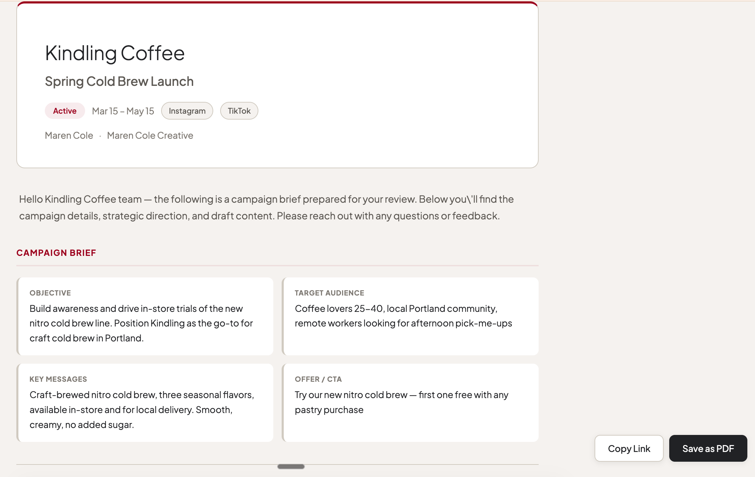
Task: Select the Instagram platform tag
Action: (187, 111)
